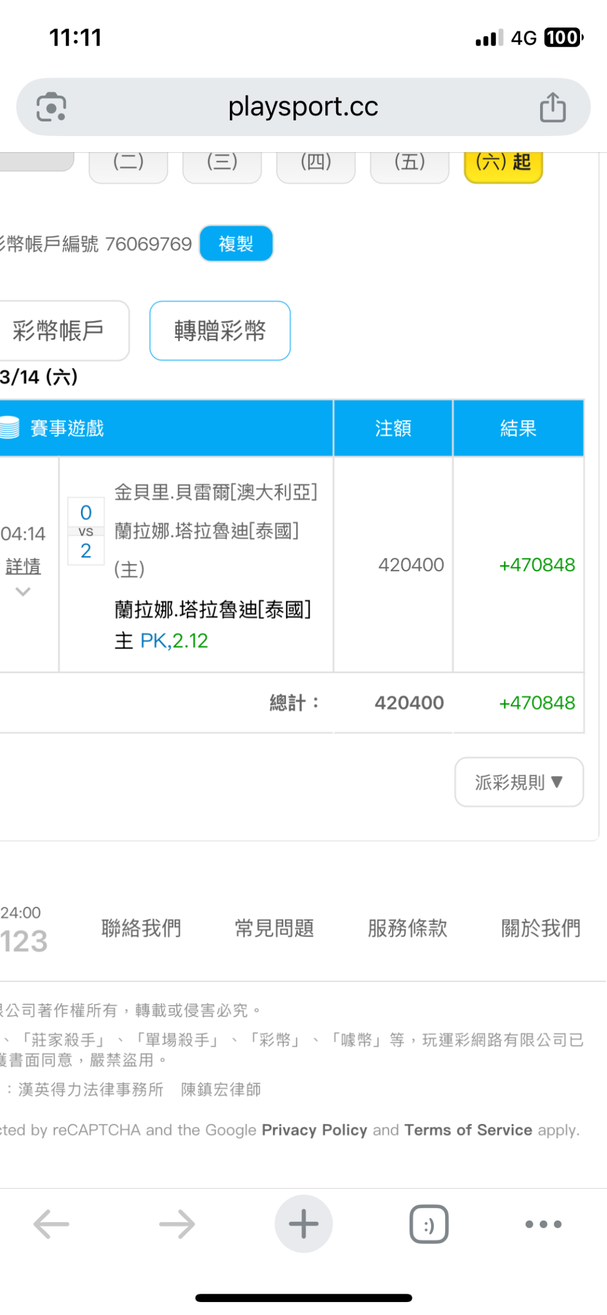
Task: Open the browser three-dot menu
Action: coord(543,1224)
